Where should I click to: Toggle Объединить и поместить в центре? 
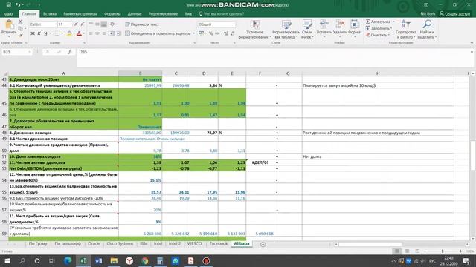[158, 33]
